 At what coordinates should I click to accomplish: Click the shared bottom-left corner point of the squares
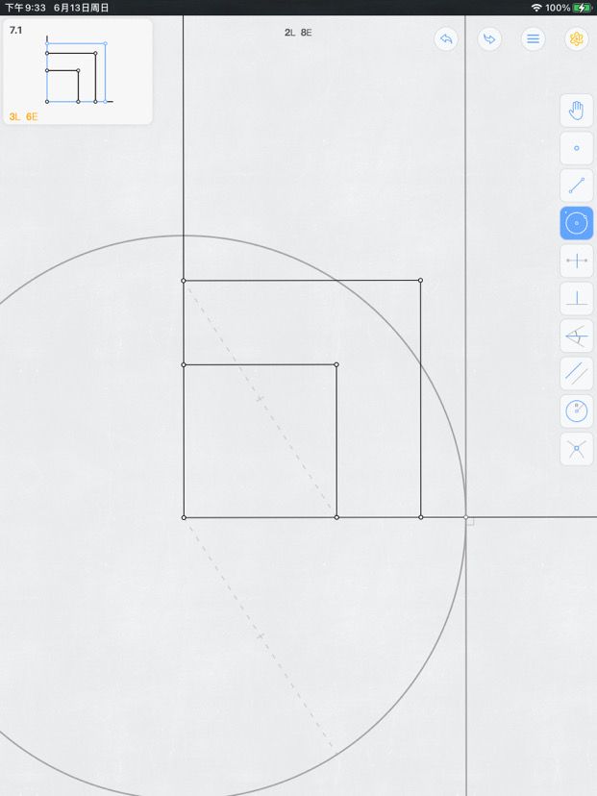click(184, 518)
